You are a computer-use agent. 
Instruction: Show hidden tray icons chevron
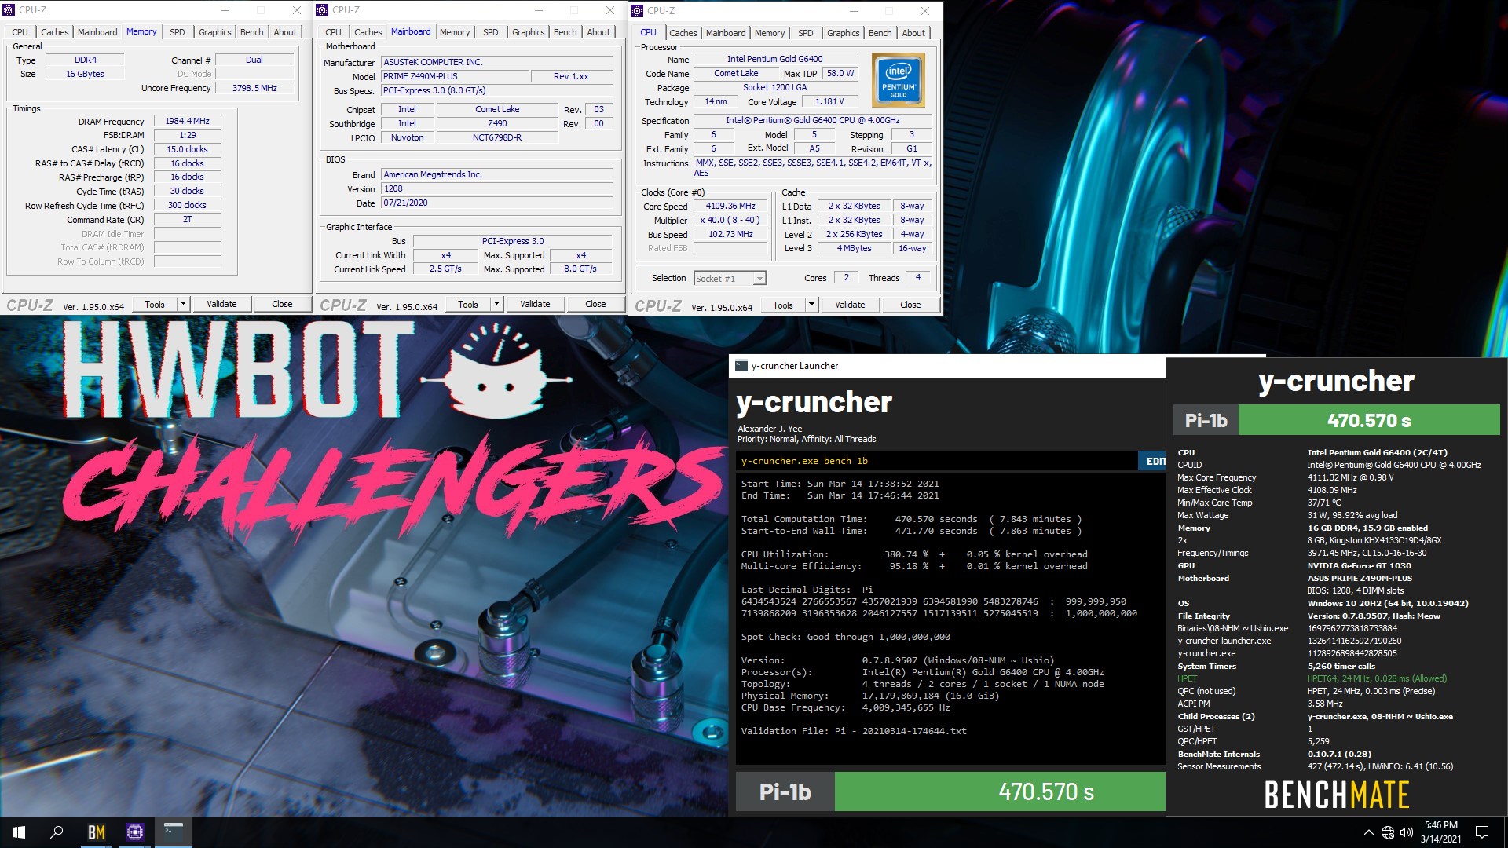1368,832
